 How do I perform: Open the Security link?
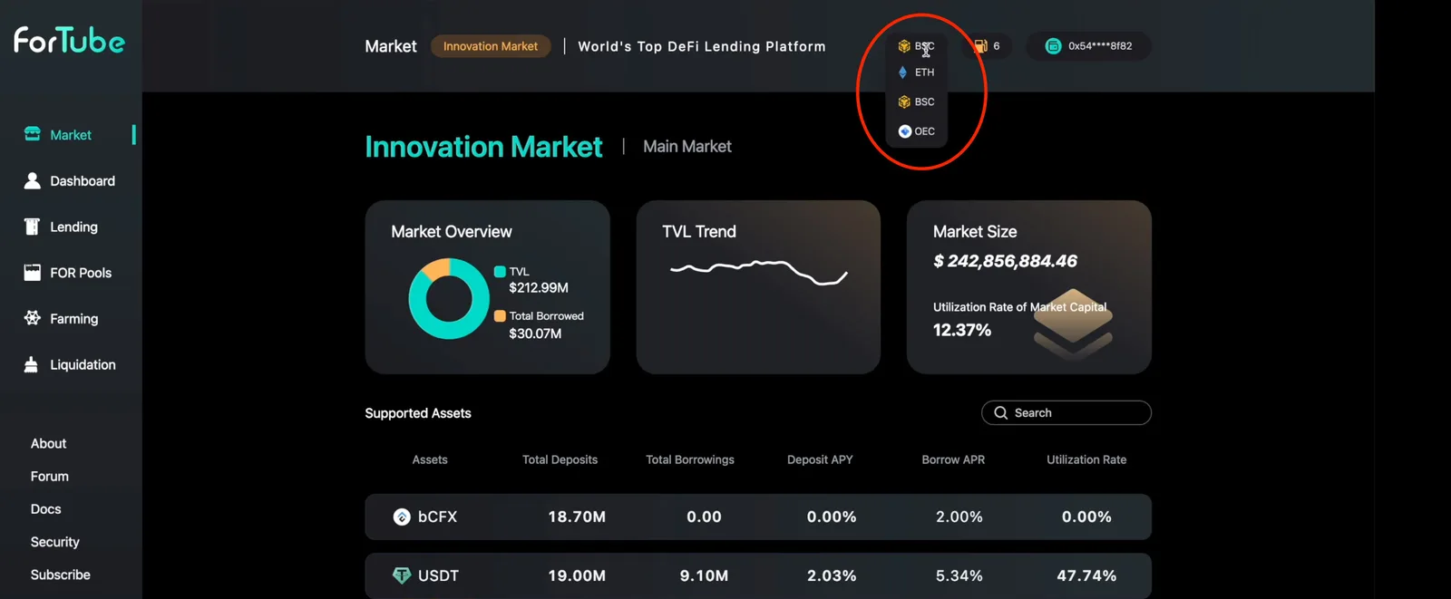54,542
